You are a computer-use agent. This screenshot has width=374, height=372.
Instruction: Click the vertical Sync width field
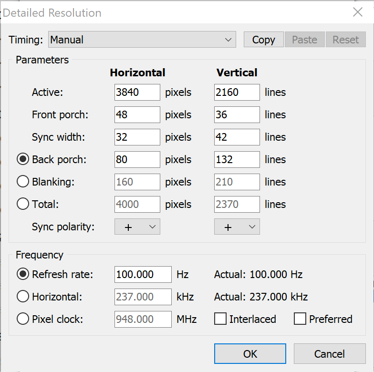click(x=237, y=137)
